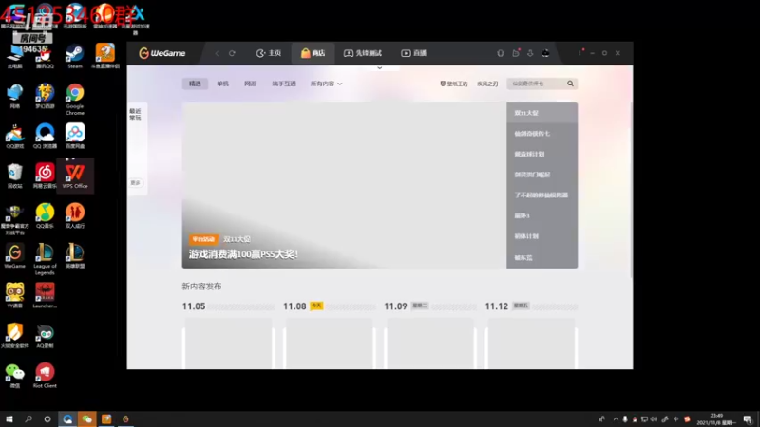The image size is (760, 427).
Task: Open the WeGame desktop shortcut
Action: [15, 255]
